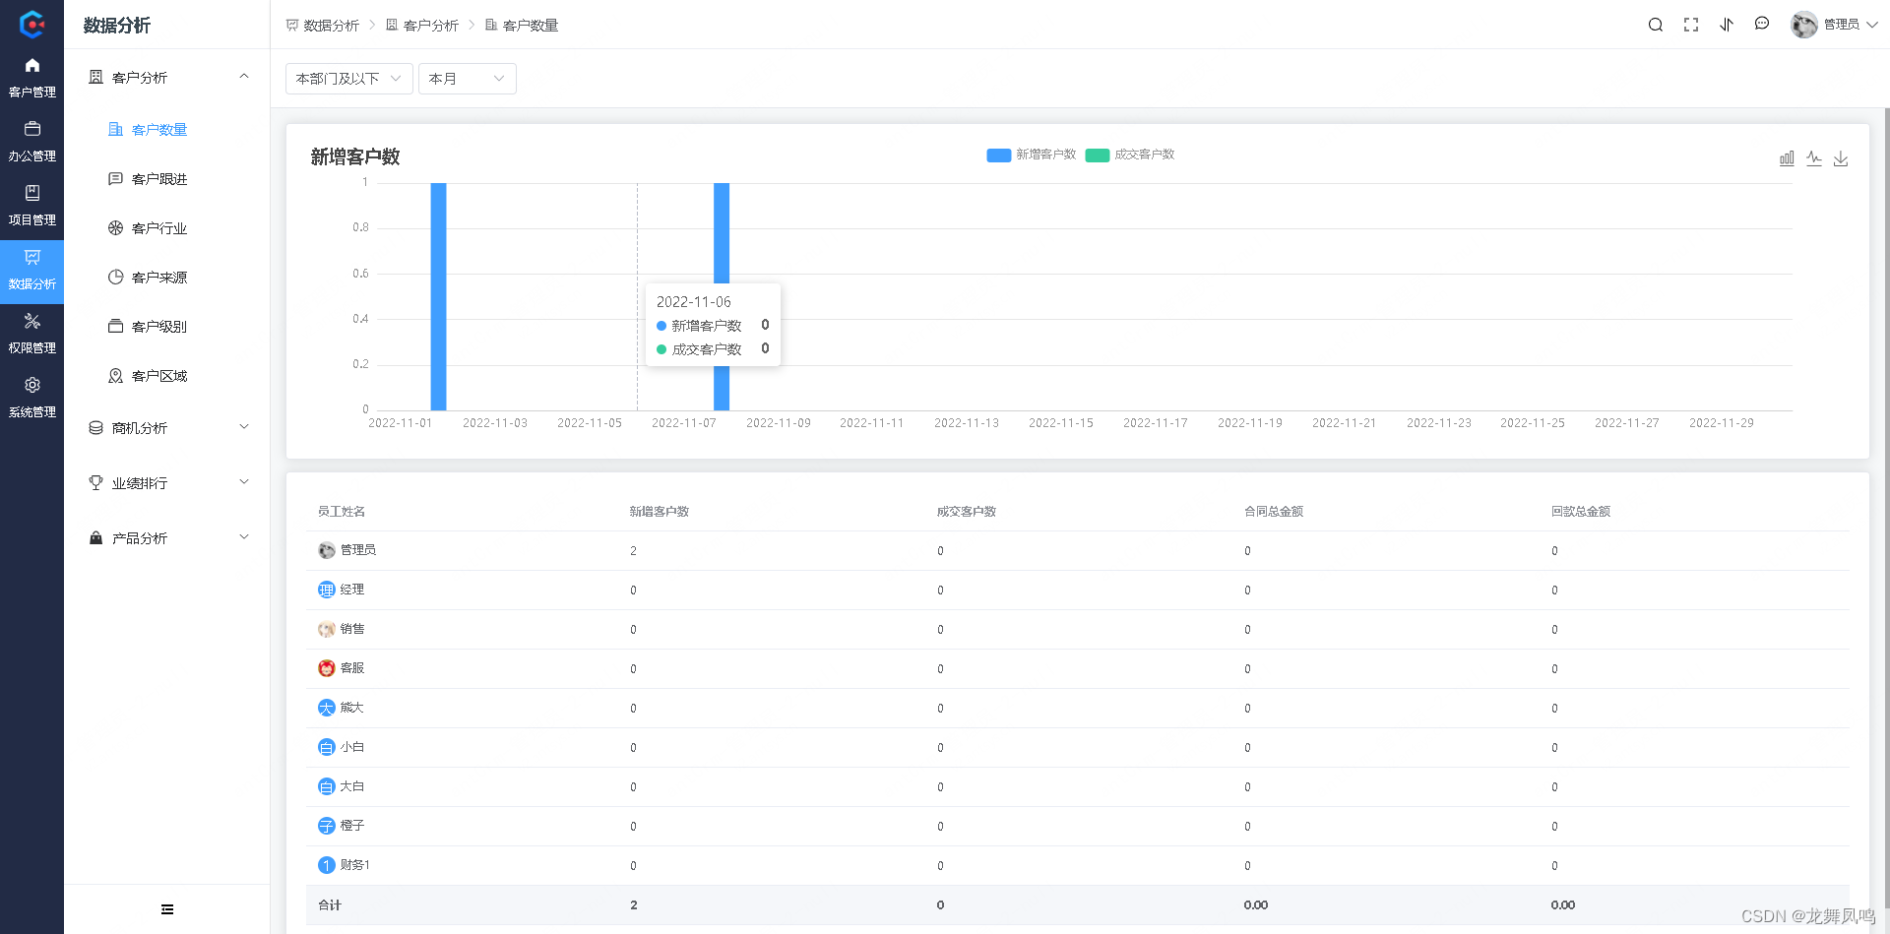
Task: Switch chart to bar type
Action: 1787,158
